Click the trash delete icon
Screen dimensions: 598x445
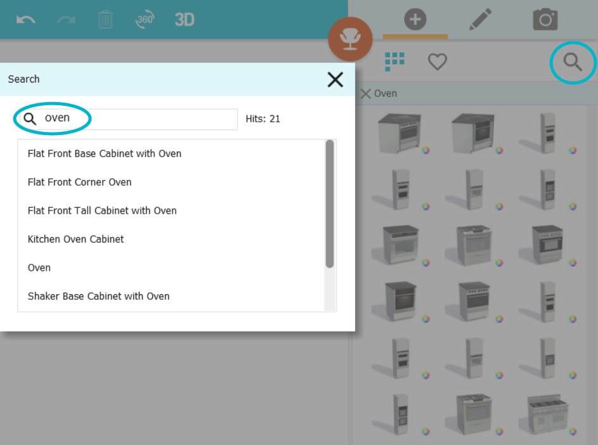(x=105, y=20)
